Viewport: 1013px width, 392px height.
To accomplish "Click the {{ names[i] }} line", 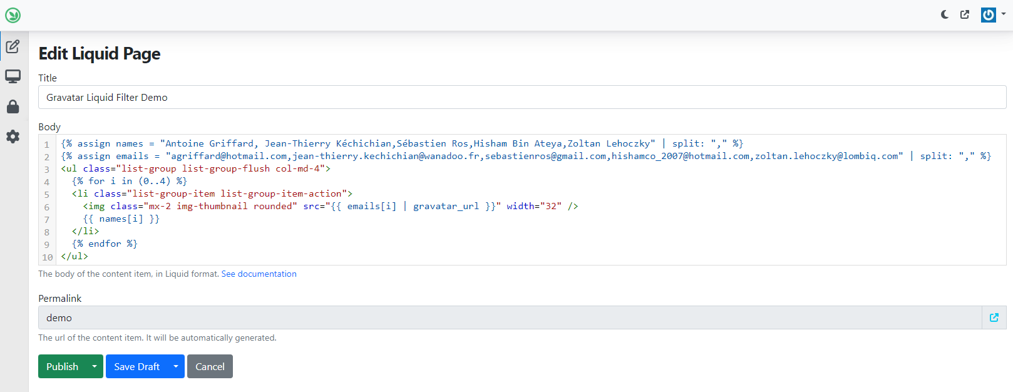I will pyautogui.click(x=121, y=219).
